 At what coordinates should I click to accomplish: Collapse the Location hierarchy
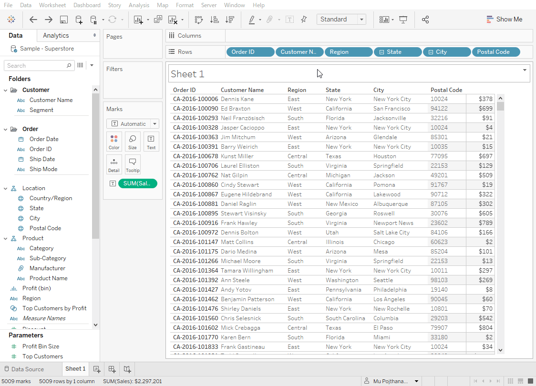pos(6,188)
